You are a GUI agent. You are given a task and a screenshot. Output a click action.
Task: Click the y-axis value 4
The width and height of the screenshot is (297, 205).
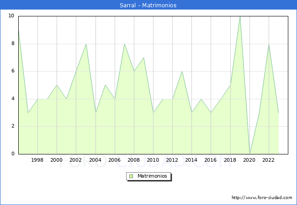(13, 98)
